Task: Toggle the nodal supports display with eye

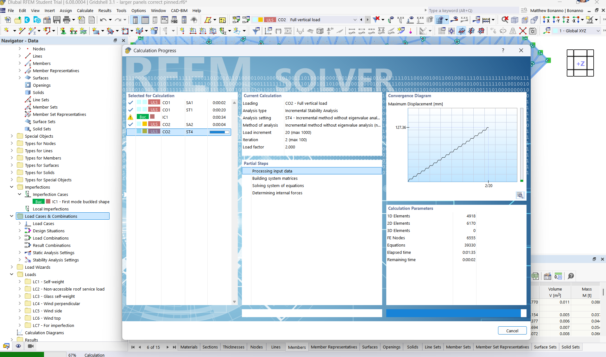Action: pyautogui.click(x=410, y=20)
